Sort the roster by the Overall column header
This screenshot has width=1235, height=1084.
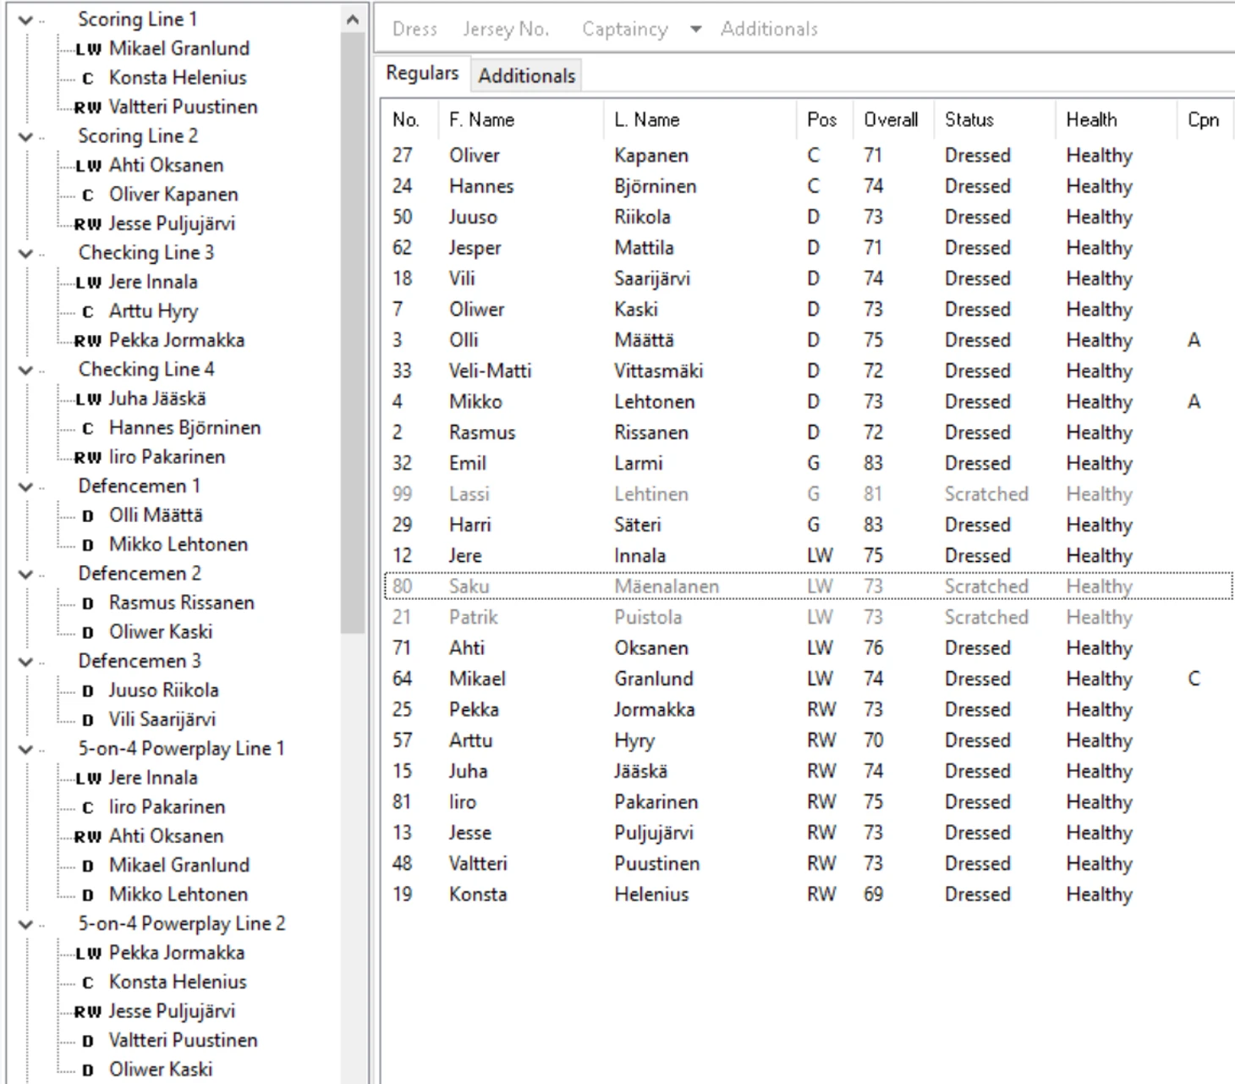point(890,120)
